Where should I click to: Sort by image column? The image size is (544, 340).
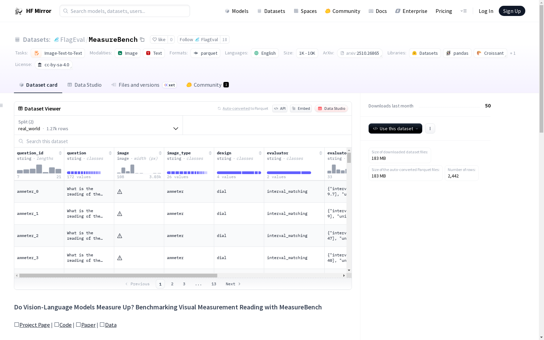[x=160, y=153]
